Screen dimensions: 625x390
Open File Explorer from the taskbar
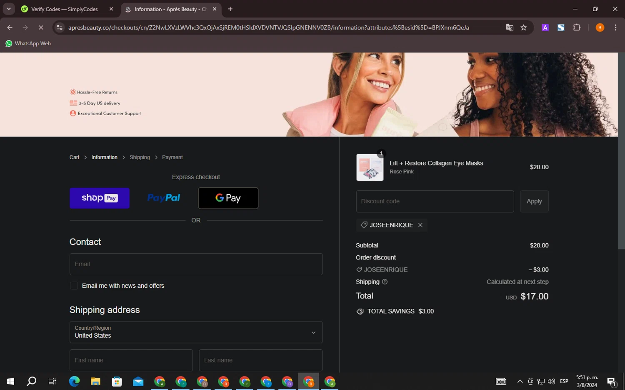click(95, 381)
